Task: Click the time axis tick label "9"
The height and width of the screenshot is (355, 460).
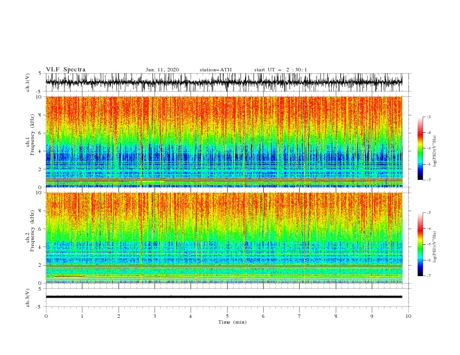Action: point(372,316)
